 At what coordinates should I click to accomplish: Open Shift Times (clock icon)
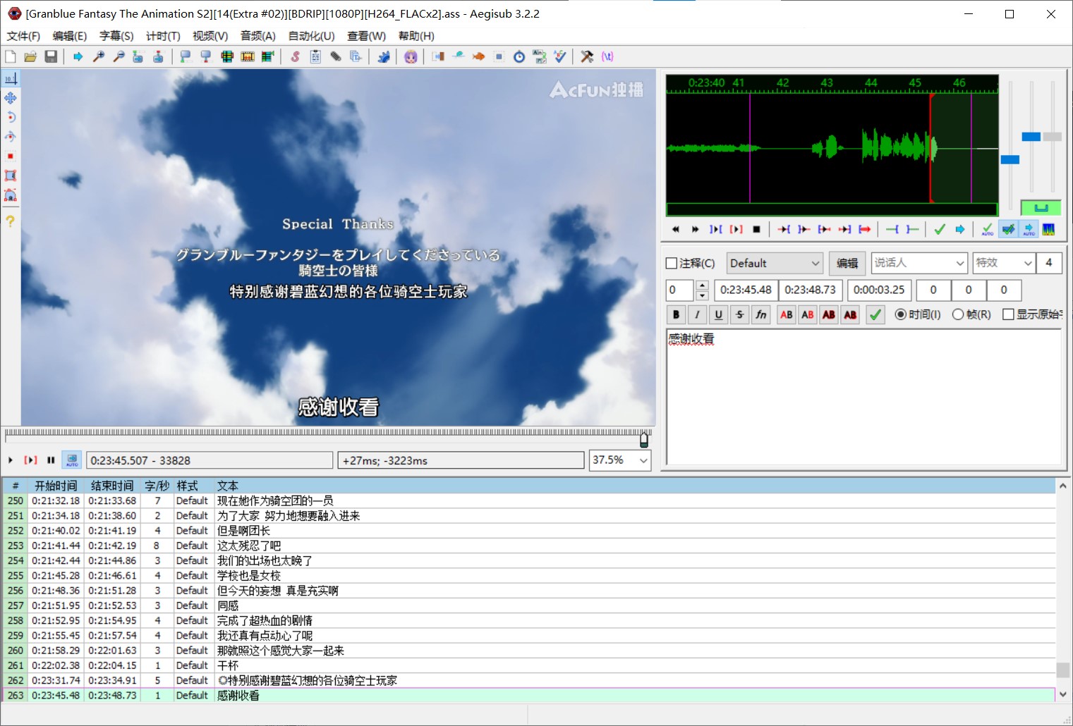pyautogui.click(x=519, y=56)
